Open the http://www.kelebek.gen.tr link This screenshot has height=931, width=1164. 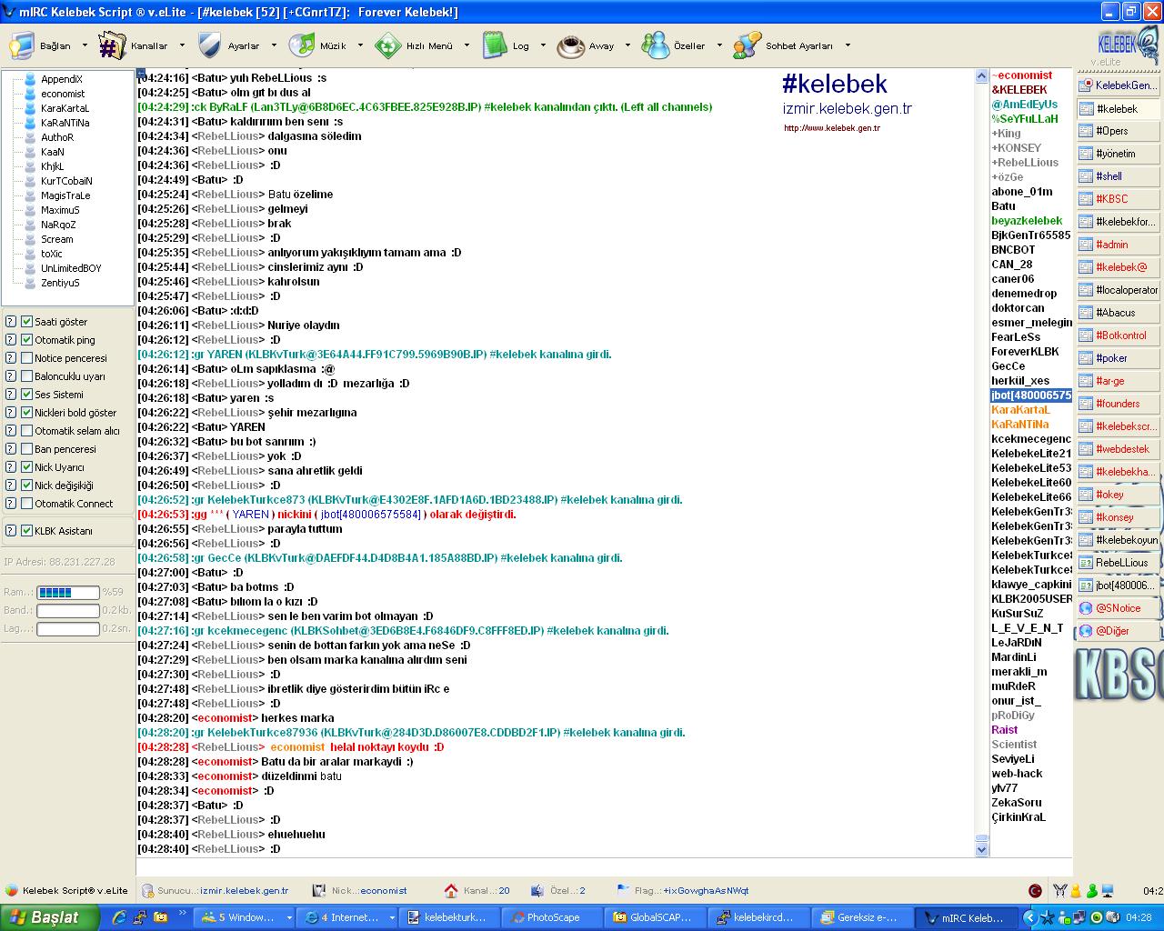[x=832, y=128]
